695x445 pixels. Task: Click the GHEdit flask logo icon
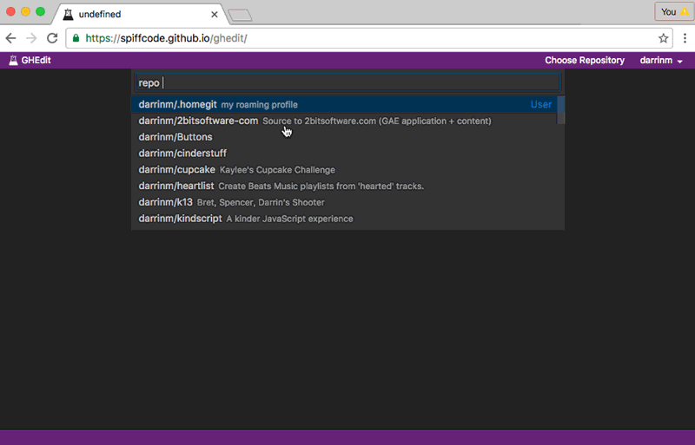[x=13, y=60]
